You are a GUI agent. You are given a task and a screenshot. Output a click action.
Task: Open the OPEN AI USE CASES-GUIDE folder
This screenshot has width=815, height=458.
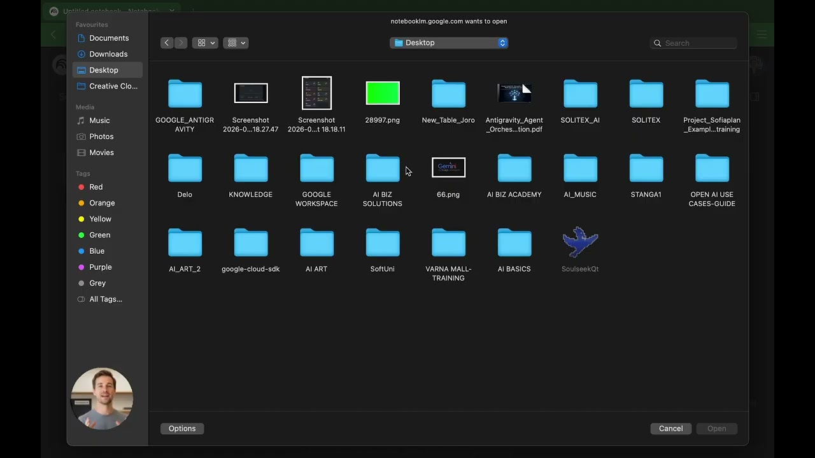click(712, 169)
